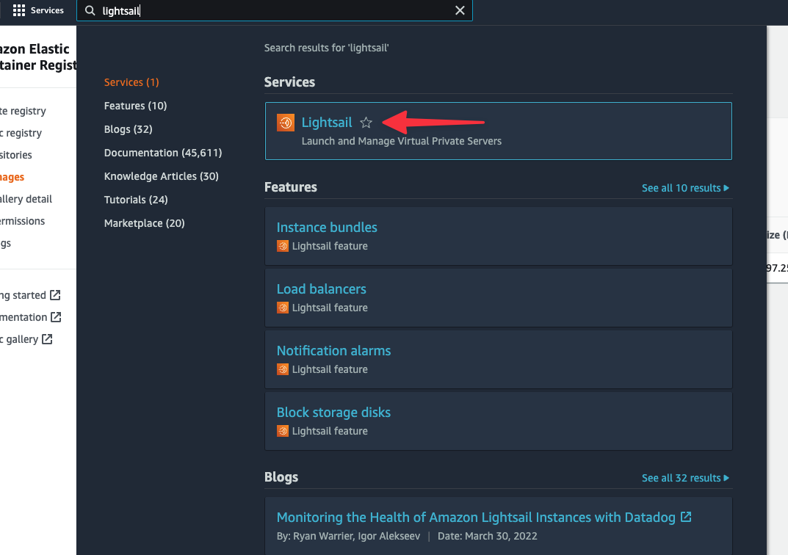Click the 'Date: March 30, 2022' text
Viewport: 788px width, 555px height.
click(x=488, y=537)
